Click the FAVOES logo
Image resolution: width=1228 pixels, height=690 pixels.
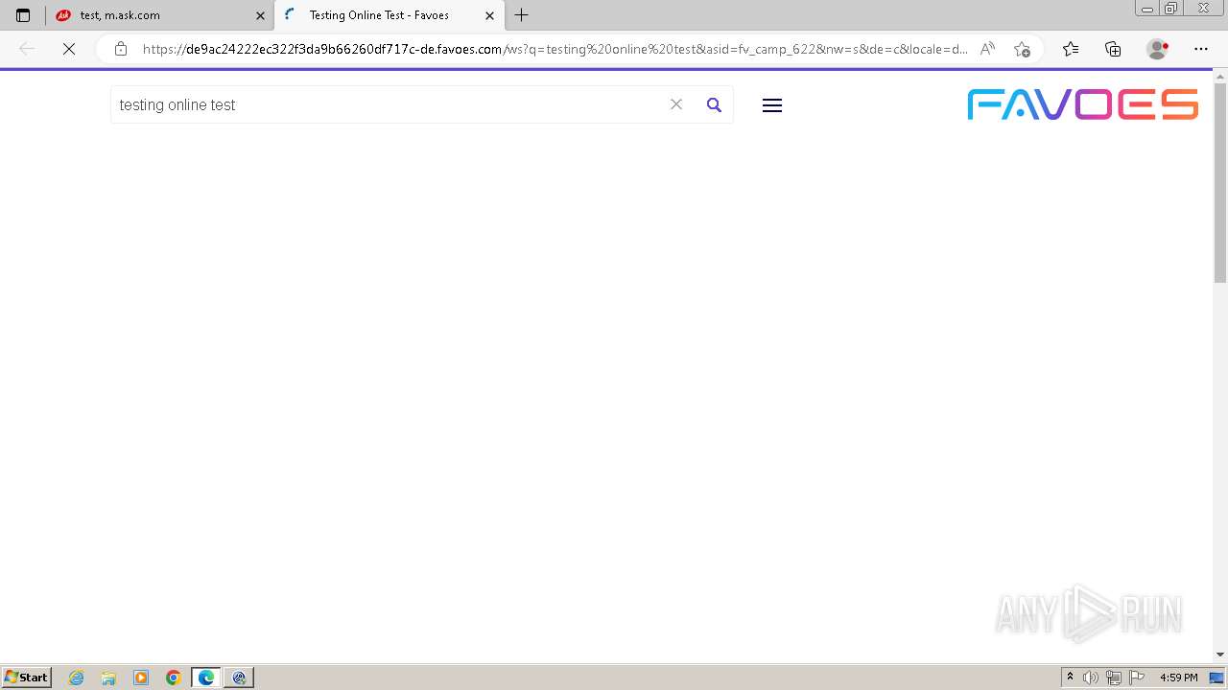coord(1083,104)
